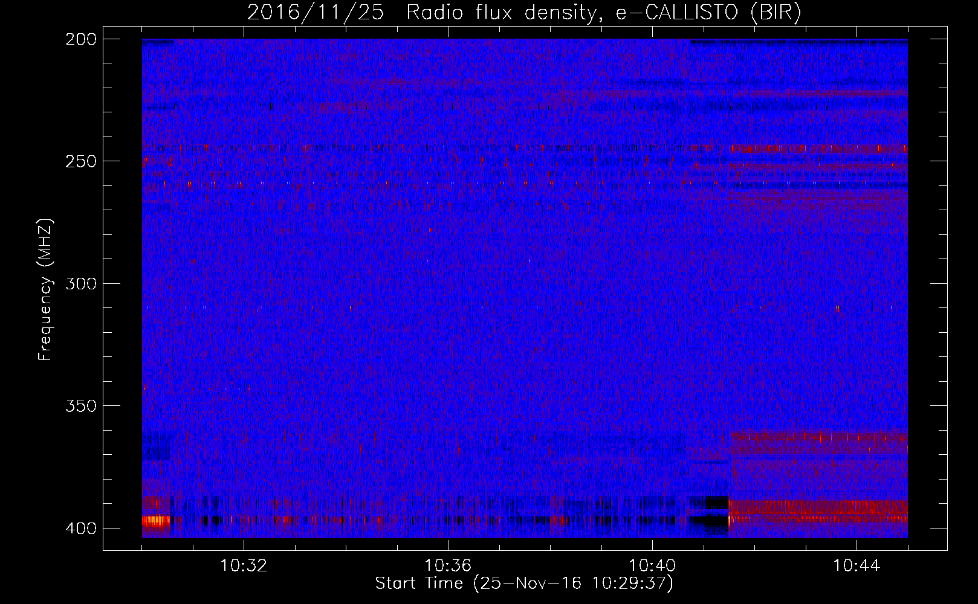Click the "Frequency (MHZ)" axis label
978x604 pixels.
[x=45, y=290]
